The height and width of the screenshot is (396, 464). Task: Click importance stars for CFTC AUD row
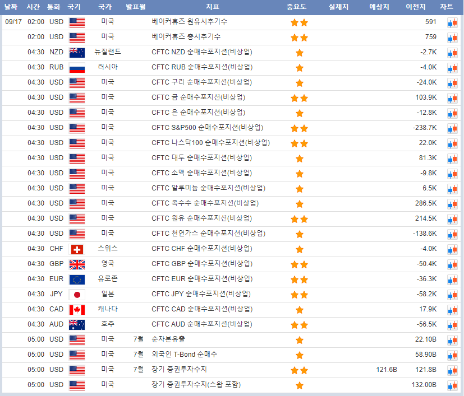point(299,325)
